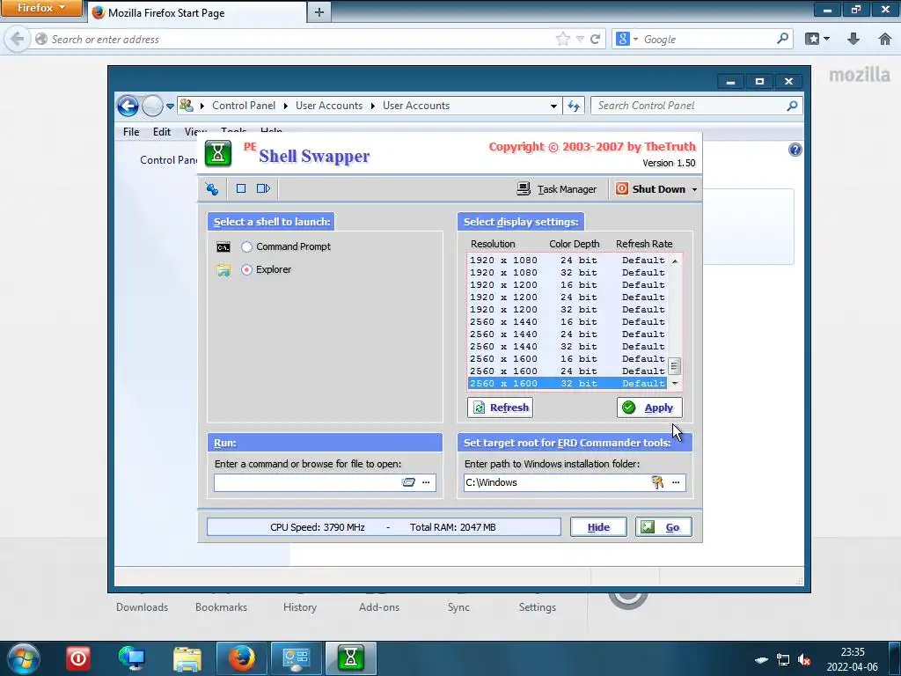Open recent pages dropdown in Control Panel

tap(170, 106)
